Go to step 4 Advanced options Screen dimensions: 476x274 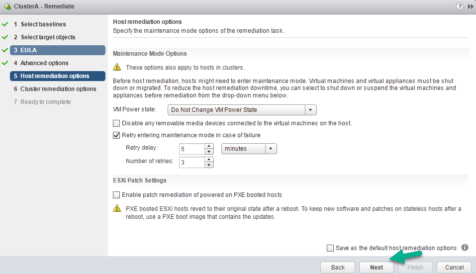click(x=44, y=63)
